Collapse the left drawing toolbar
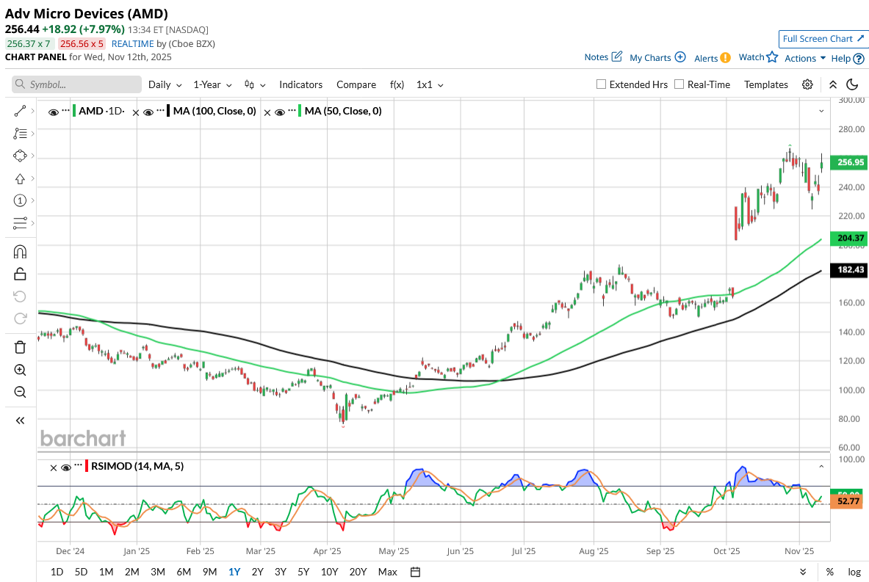This screenshot has width=869, height=582. coord(20,421)
